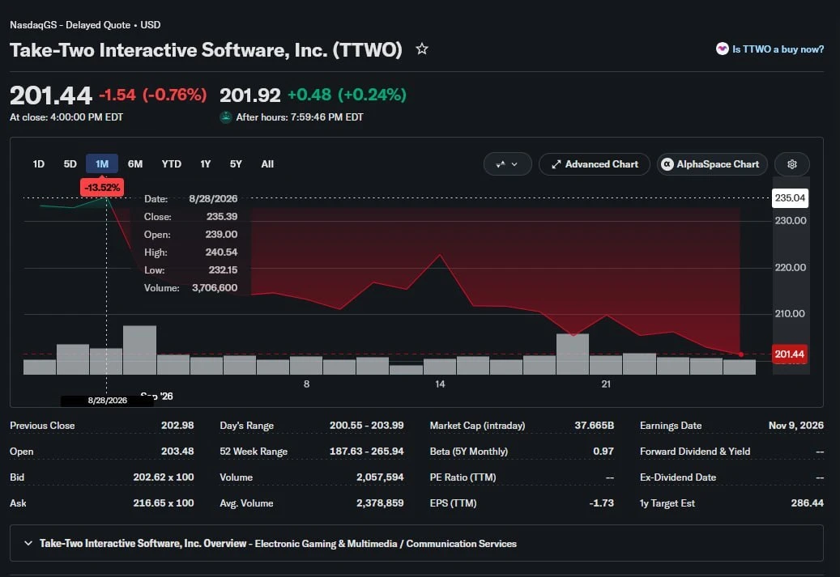The width and height of the screenshot is (840, 577).
Task: Click the AlphaSpace logo icon
Action: 667,164
